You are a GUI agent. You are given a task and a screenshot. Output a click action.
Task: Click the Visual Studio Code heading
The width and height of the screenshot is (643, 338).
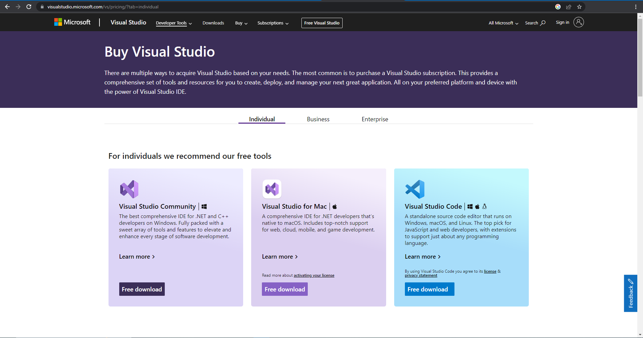point(433,206)
